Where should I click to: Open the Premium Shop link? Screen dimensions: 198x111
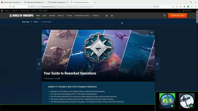point(25,11)
